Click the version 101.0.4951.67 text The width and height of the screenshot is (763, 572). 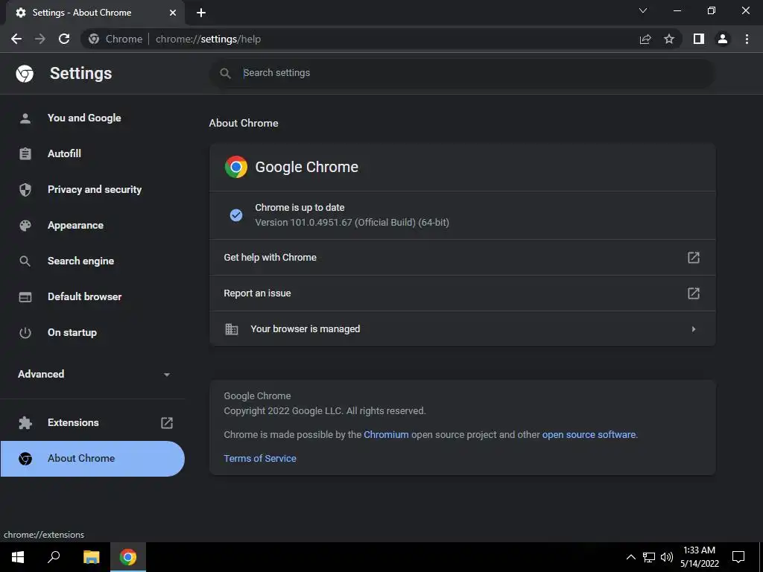click(352, 222)
